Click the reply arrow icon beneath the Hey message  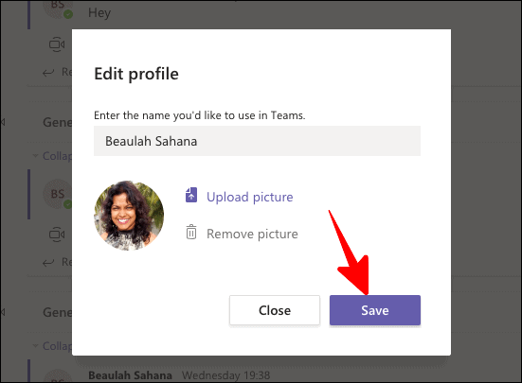click(x=48, y=72)
